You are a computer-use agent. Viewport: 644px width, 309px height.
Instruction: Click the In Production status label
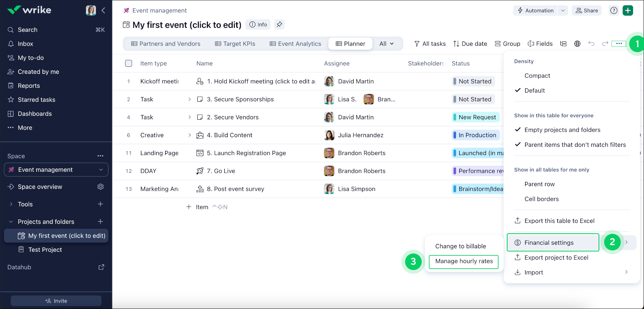tap(477, 135)
